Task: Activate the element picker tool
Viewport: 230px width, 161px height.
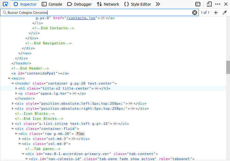Action: [x=5, y=4]
